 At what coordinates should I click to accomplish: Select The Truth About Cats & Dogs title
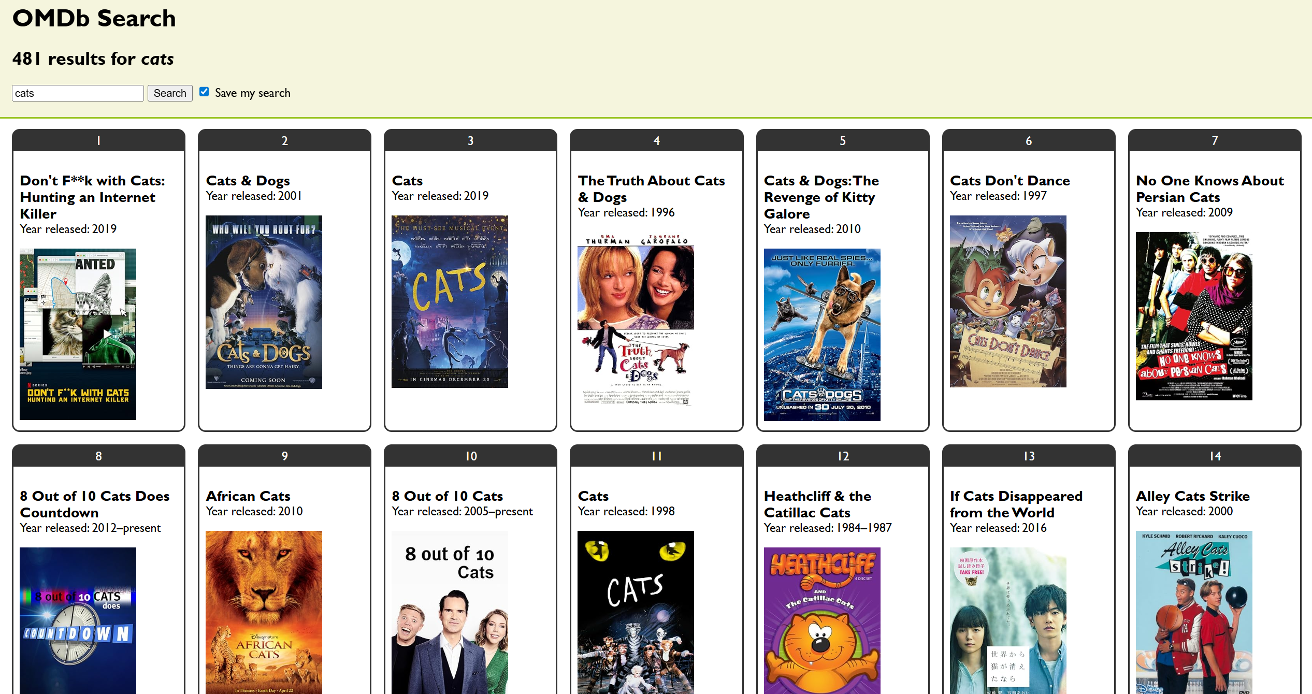[x=651, y=189]
